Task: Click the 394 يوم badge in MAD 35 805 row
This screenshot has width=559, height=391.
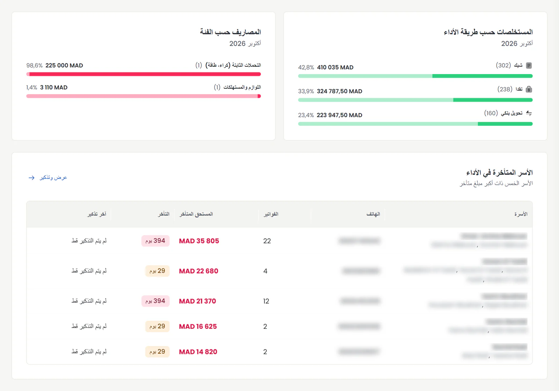Action: [155, 241]
